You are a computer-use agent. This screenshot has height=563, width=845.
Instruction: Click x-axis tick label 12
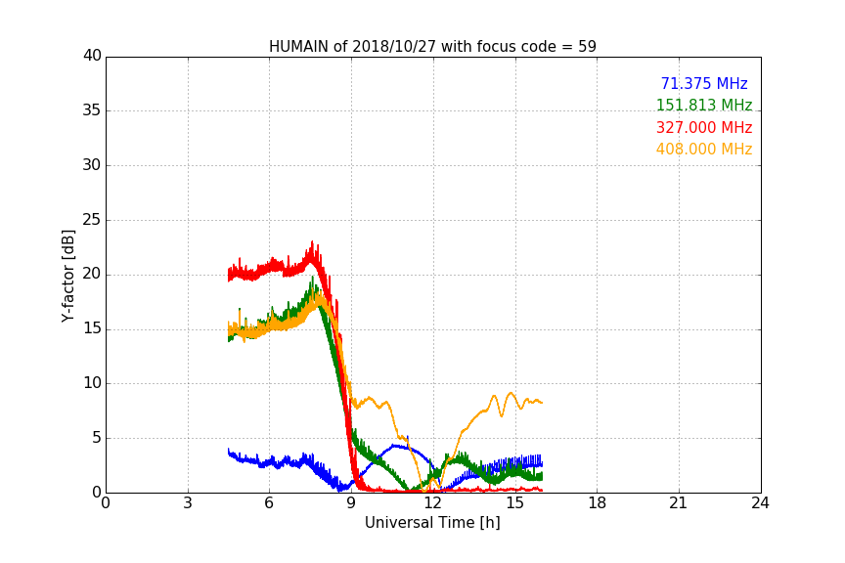tap(433, 503)
